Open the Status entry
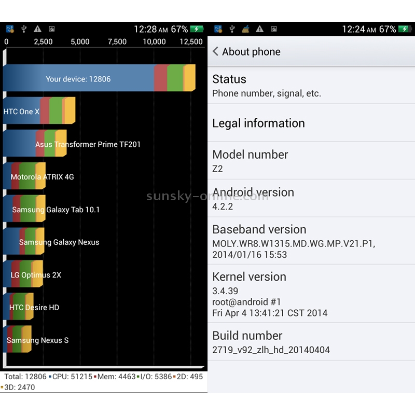Viewport: 415px width, 415px height. tap(311, 85)
